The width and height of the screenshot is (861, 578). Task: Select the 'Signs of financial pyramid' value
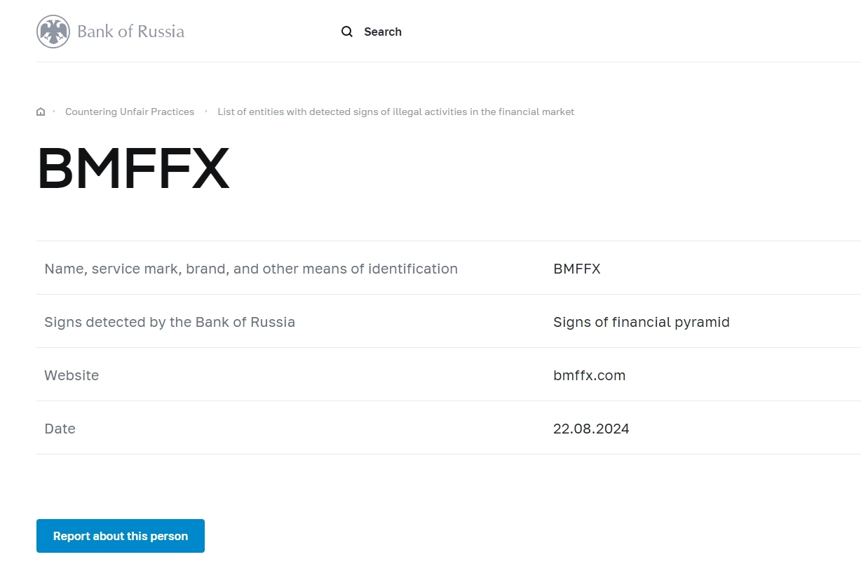click(641, 322)
